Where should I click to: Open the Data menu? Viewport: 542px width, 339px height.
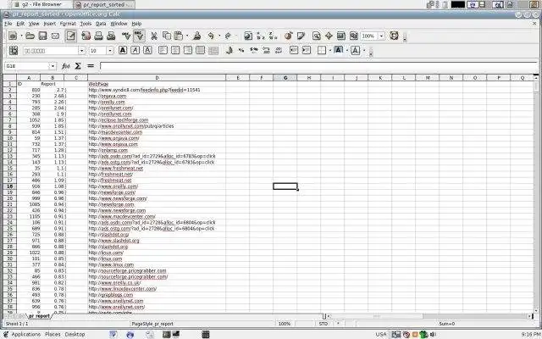click(x=101, y=24)
